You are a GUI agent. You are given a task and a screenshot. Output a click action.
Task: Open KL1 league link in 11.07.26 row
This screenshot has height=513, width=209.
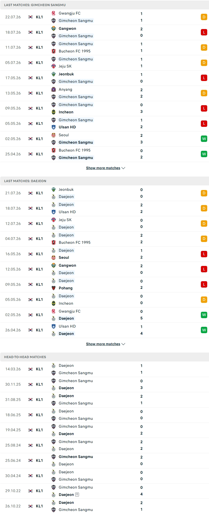[39, 47]
